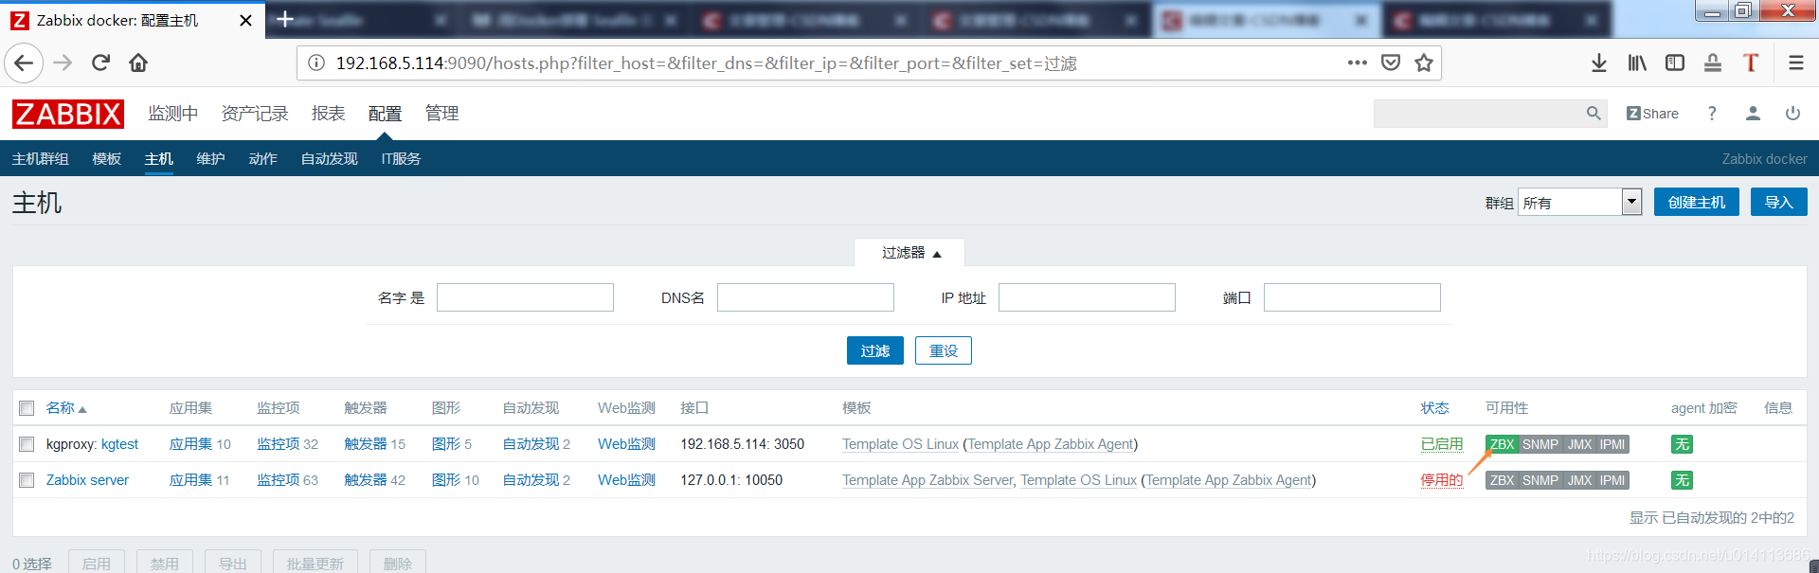Open the 监测中 menu

coord(172,114)
